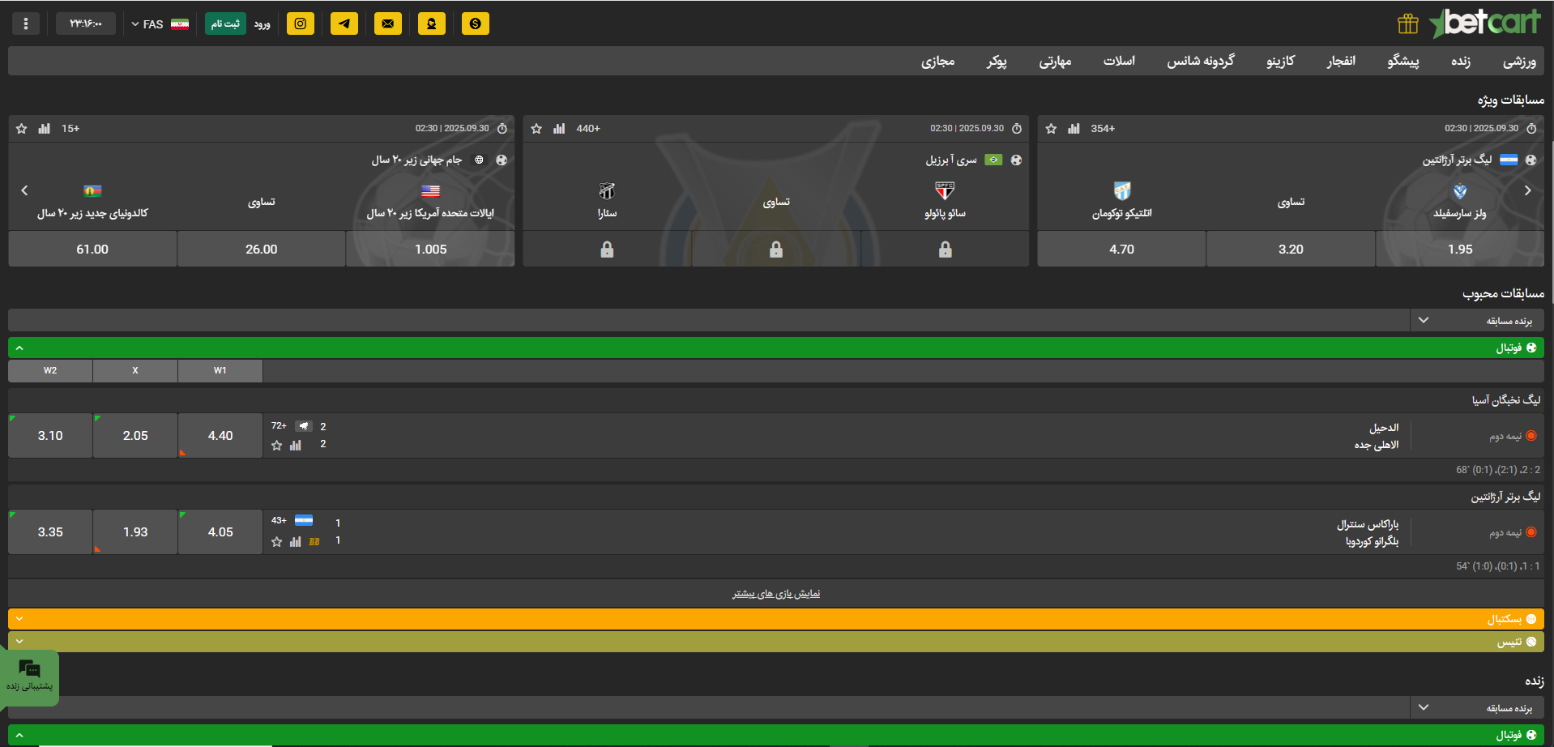Click the نمایش بازی های بیشتر link
The image size is (1554, 747).
775,594
